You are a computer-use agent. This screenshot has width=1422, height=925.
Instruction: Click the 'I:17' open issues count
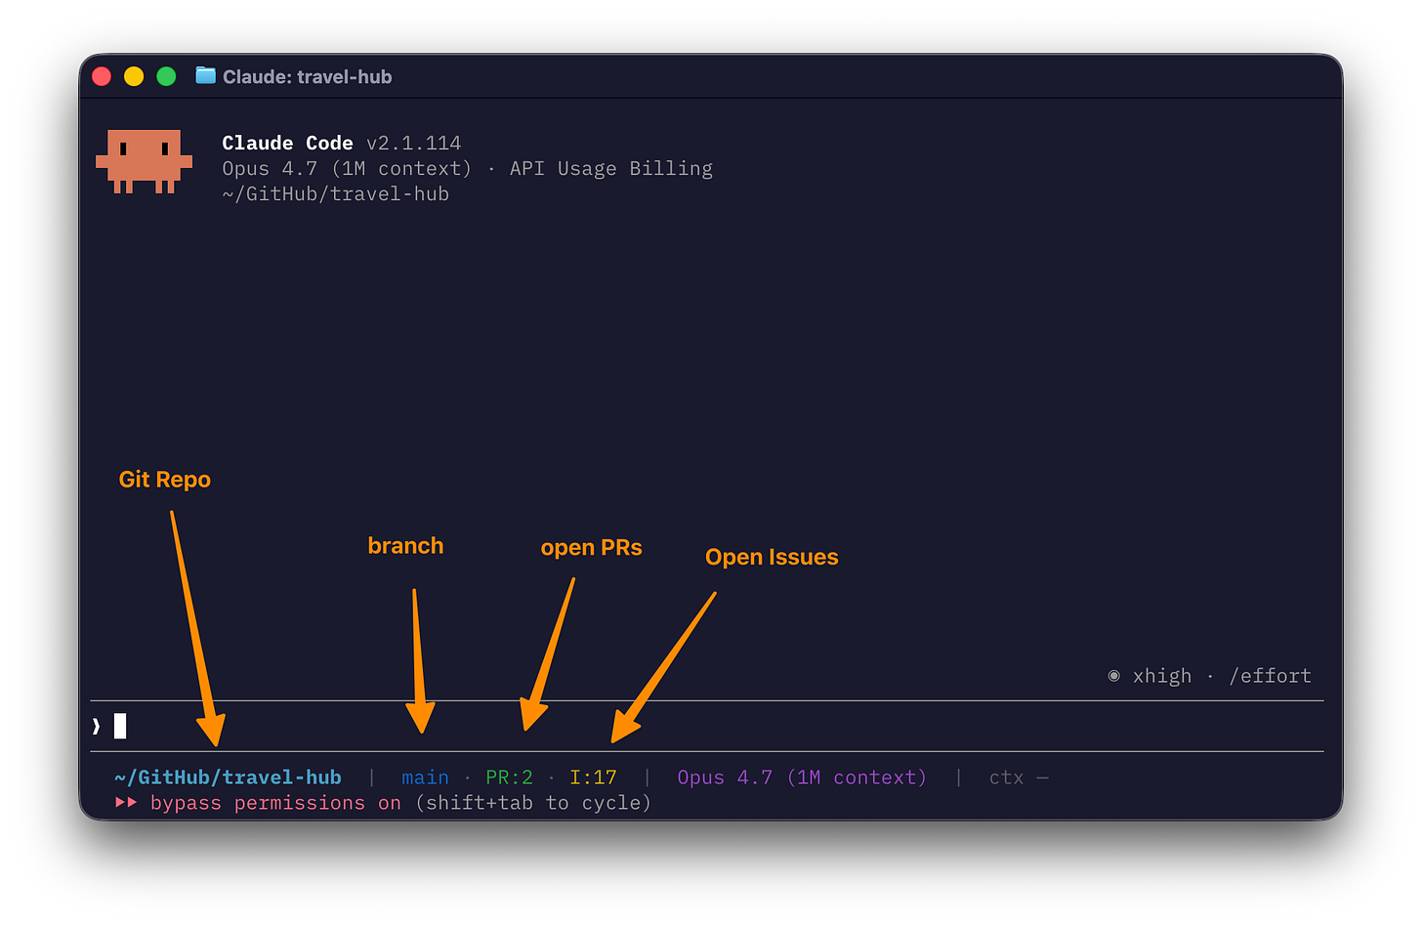tap(593, 778)
